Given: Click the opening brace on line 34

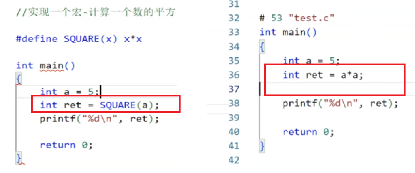Looking at the screenshot, I should 262,47.
